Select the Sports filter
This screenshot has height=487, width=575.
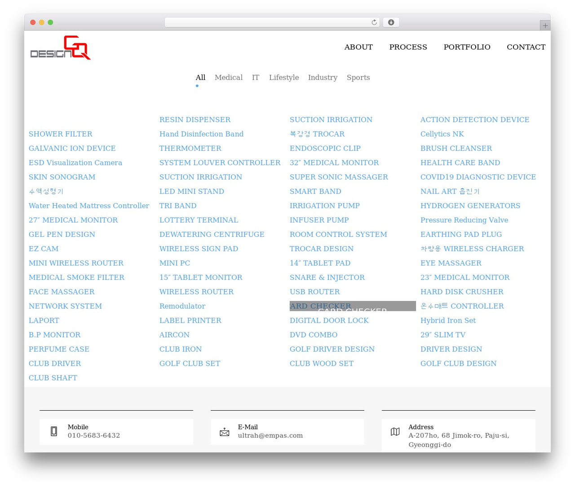pos(358,77)
